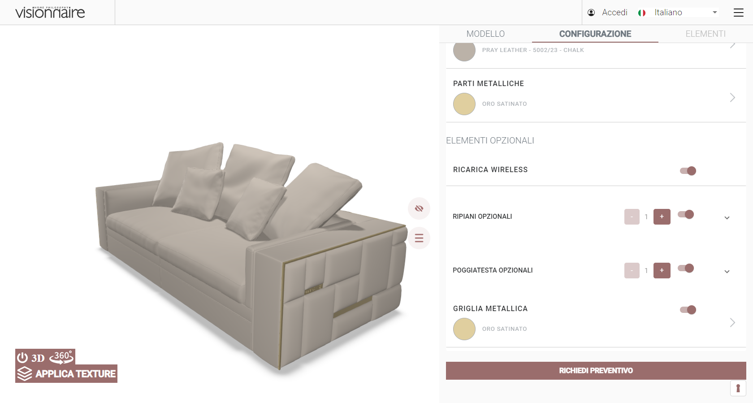The height and width of the screenshot is (403, 753).
Task: Click the hide eye icon beside viewer
Action: [x=419, y=208]
